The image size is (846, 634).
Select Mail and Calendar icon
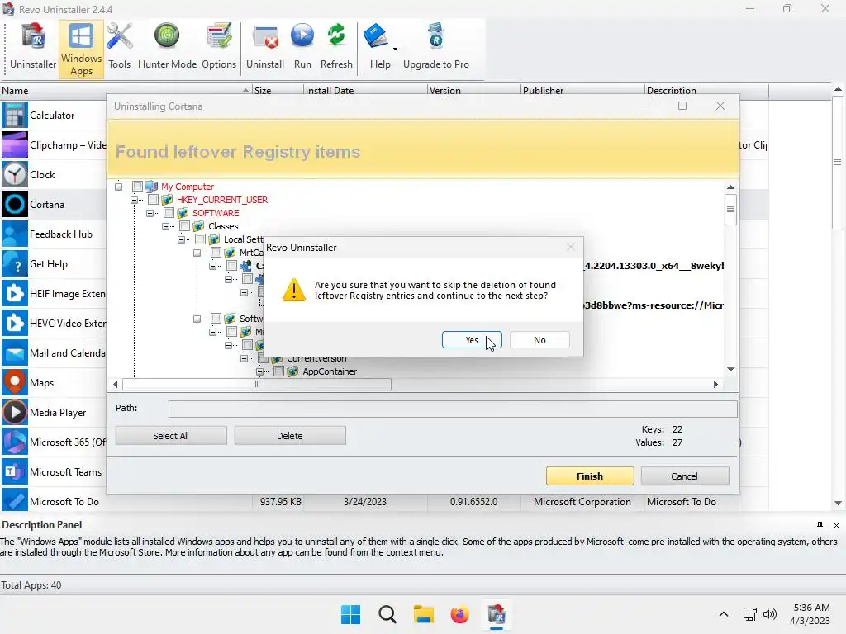pos(15,353)
